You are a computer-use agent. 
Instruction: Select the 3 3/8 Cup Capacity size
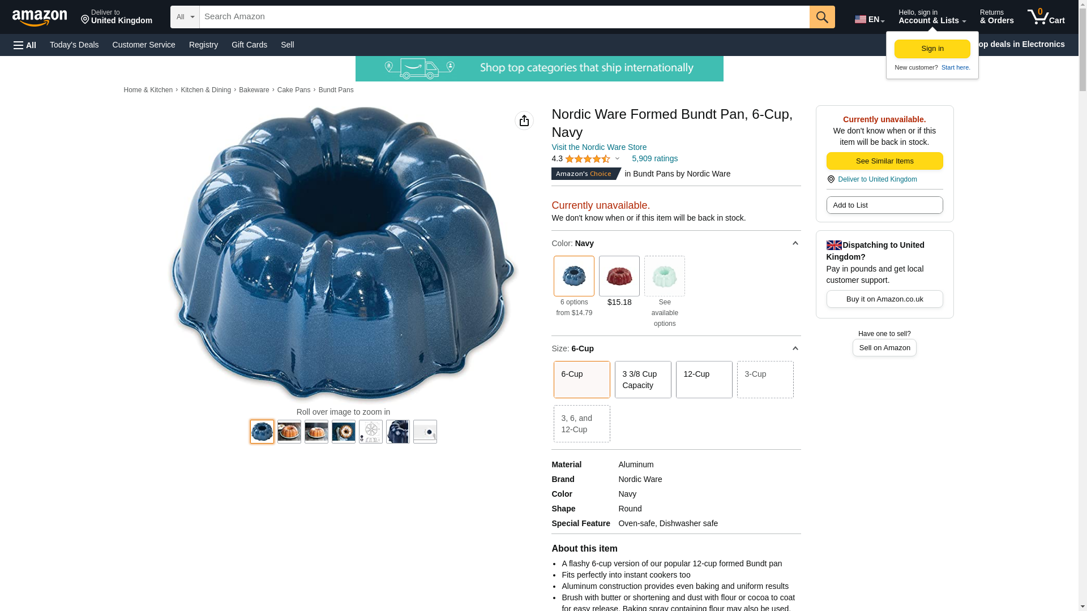[643, 380]
